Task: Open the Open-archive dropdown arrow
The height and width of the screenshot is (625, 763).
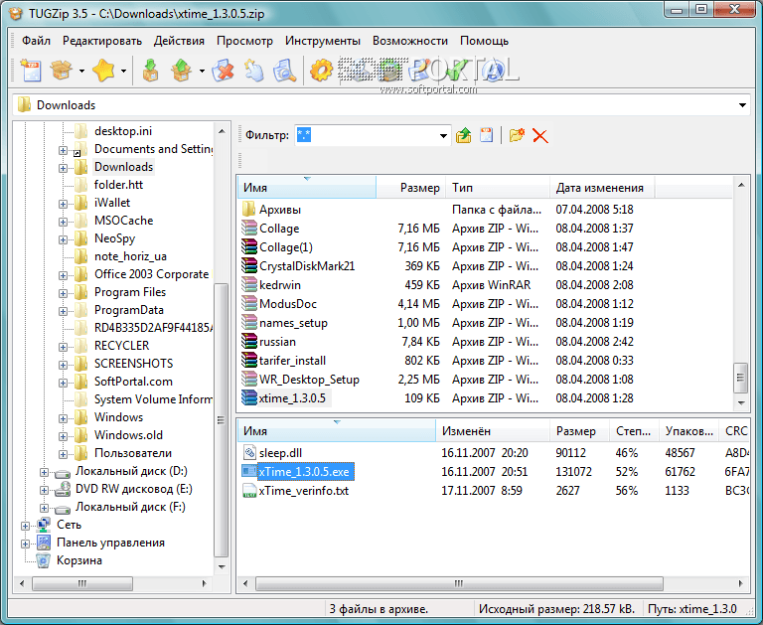Action: tap(81, 72)
